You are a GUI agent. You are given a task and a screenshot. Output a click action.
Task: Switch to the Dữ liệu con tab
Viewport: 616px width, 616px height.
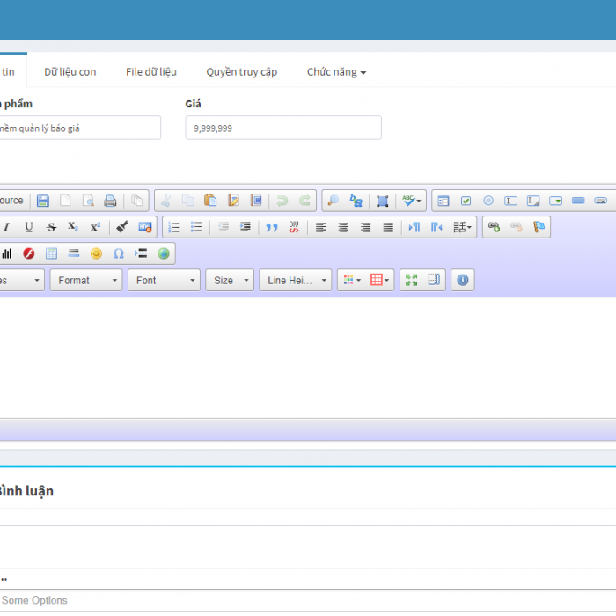click(x=70, y=71)
